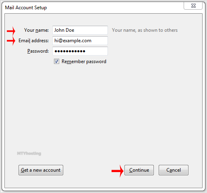Click the "Your name:" field label
Screen dimensions: 207x193
click(x=36, y=30)
